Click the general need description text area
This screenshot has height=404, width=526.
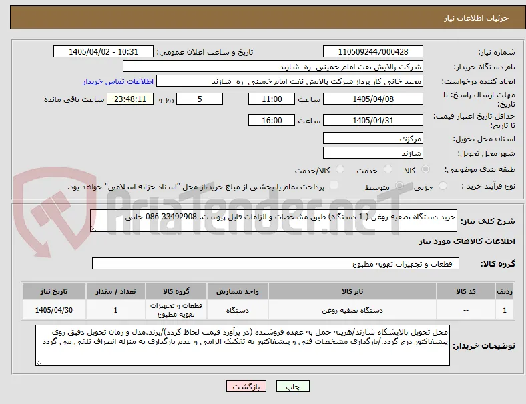coord(274,221)
